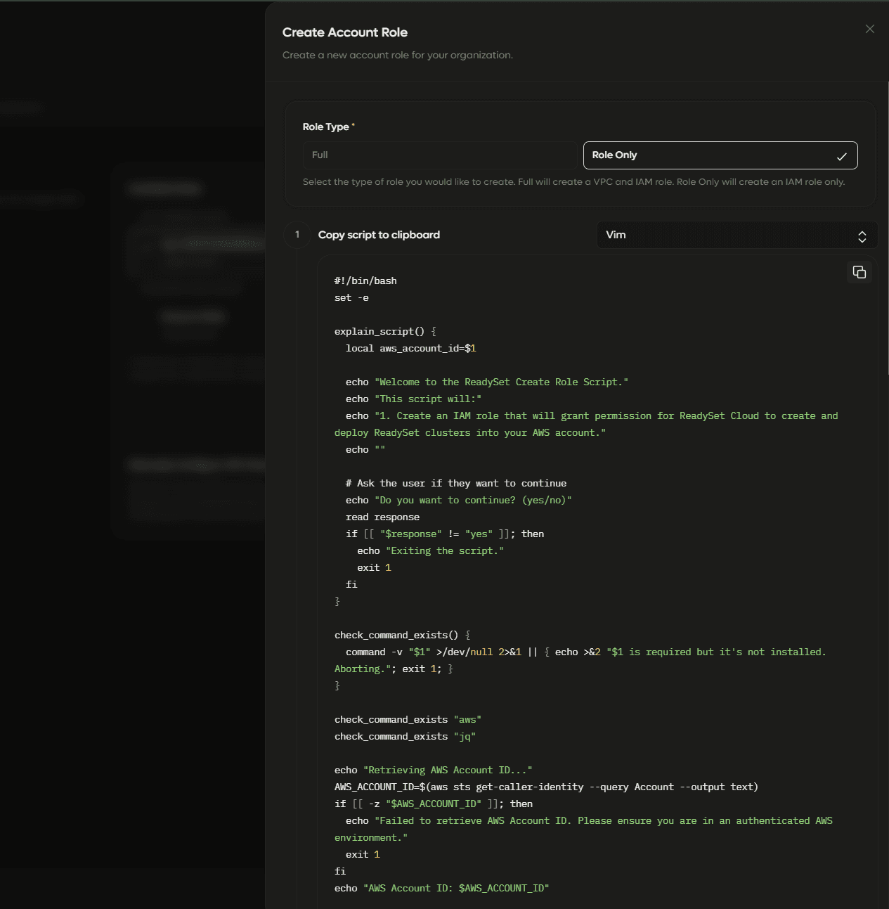The image size is (889, 909).
Task: Click the 'Exiting the script.' echo line
Action: 430,550
